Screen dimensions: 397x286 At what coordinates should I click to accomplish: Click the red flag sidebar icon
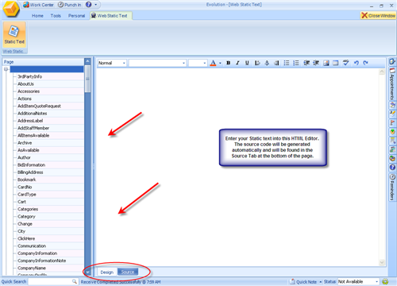pyautogui.click(x=392, y=122)
